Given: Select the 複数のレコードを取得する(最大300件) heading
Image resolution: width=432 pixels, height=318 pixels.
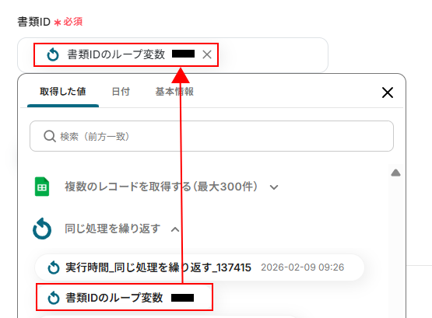Looking at the screenshot, I should (x=161, y=187).
